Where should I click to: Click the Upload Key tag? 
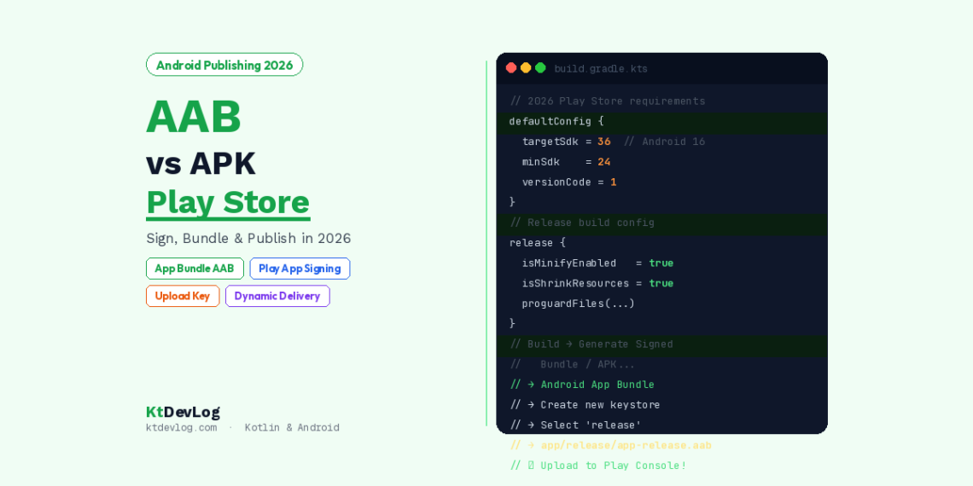pyautogui.click(x=183, y=296)
